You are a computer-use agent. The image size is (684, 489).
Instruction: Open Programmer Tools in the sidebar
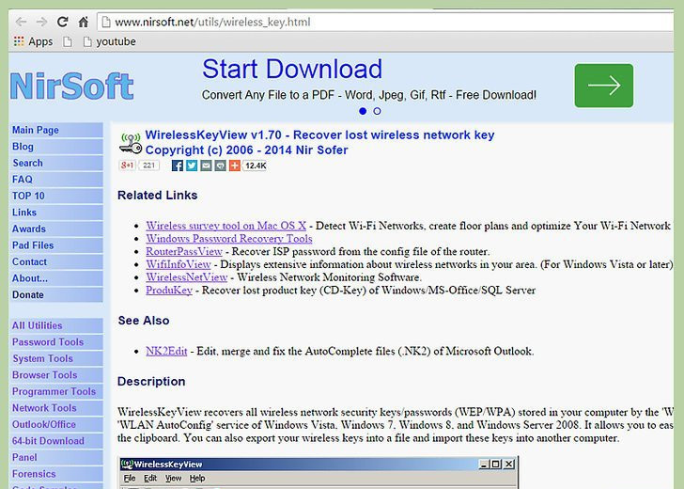point(56,391)
